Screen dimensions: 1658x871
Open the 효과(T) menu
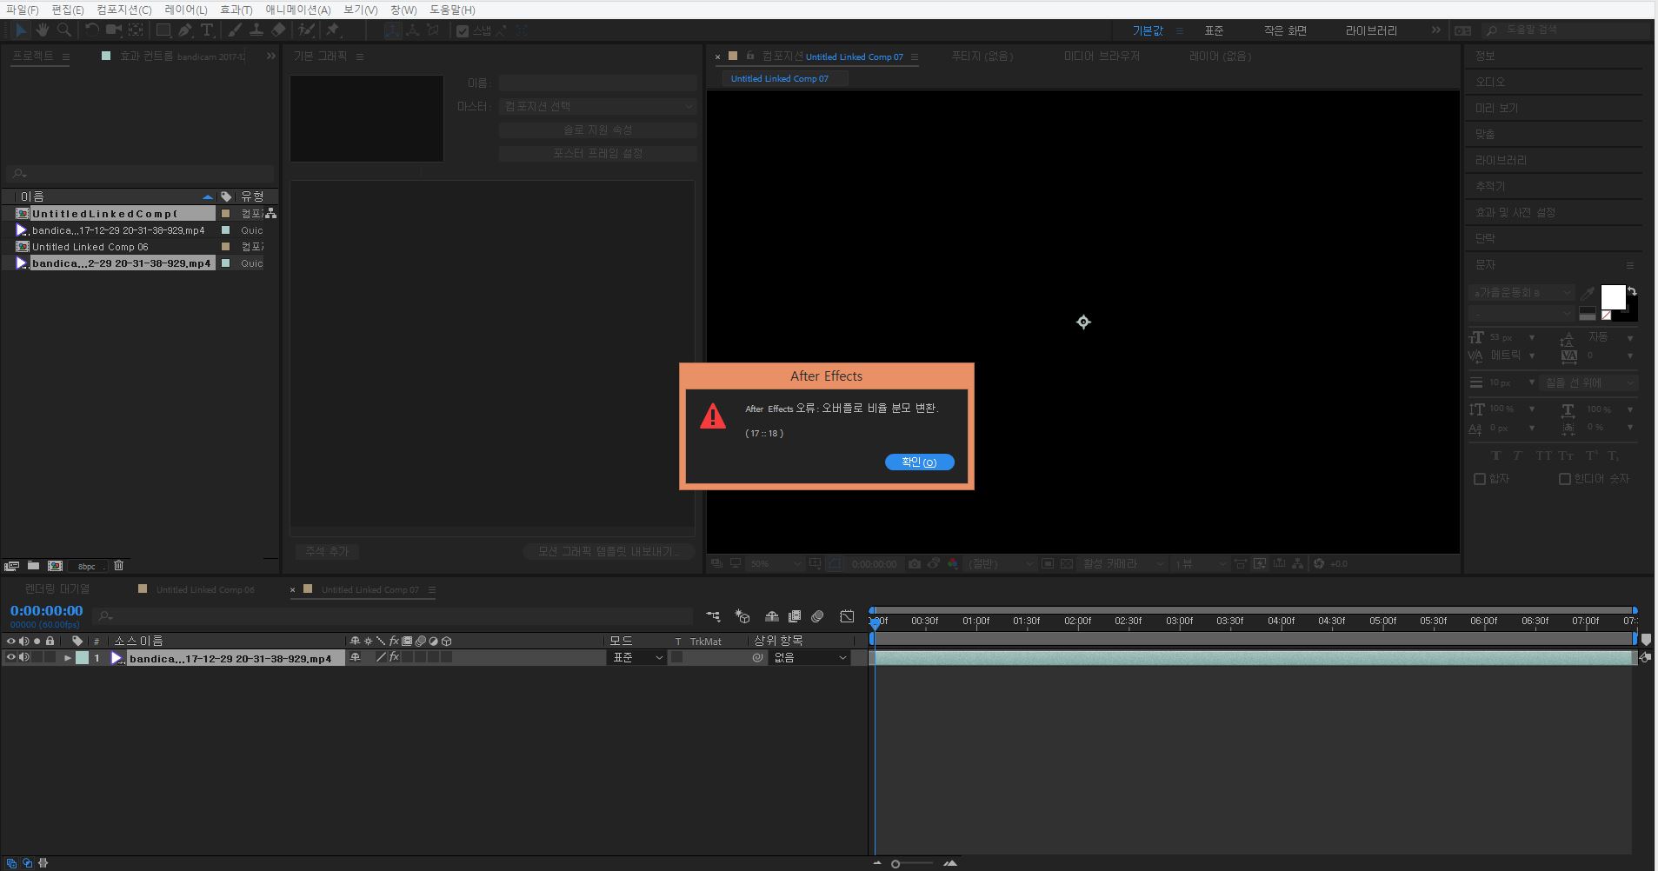[236, 10]
